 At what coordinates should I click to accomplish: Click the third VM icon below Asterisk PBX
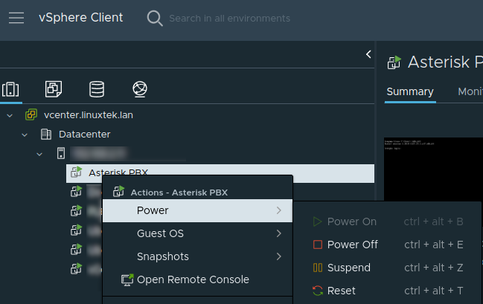coord(77,230)
